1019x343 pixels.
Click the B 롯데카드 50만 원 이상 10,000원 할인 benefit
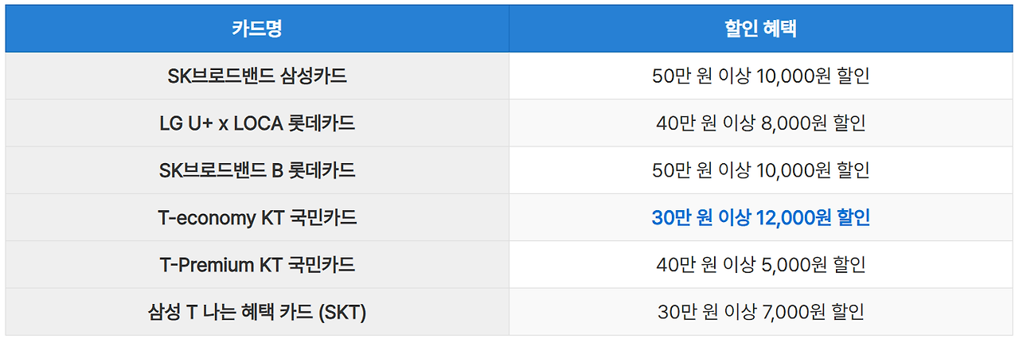(760, 170)
